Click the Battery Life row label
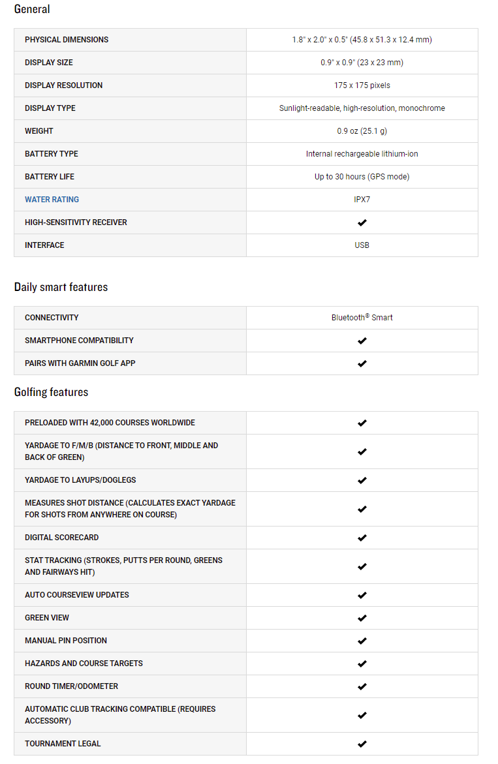Screen dimensions: 498x764 tap(50, 176)
